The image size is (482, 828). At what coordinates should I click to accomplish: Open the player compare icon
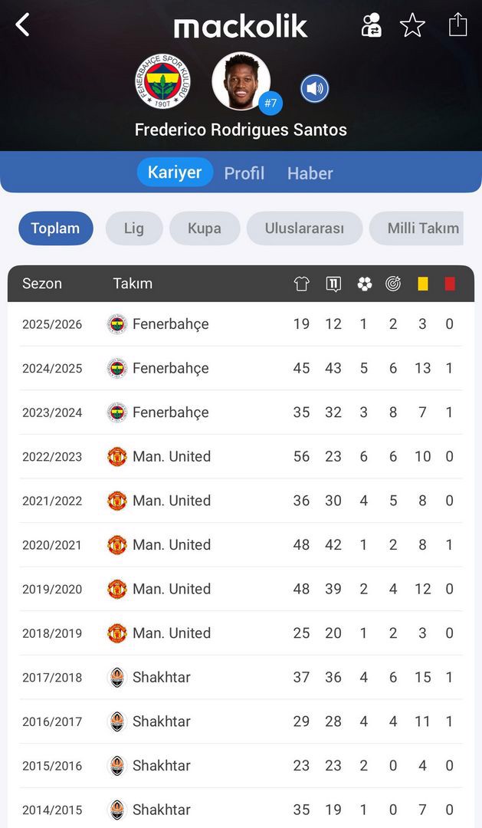[x=372, y=25]
